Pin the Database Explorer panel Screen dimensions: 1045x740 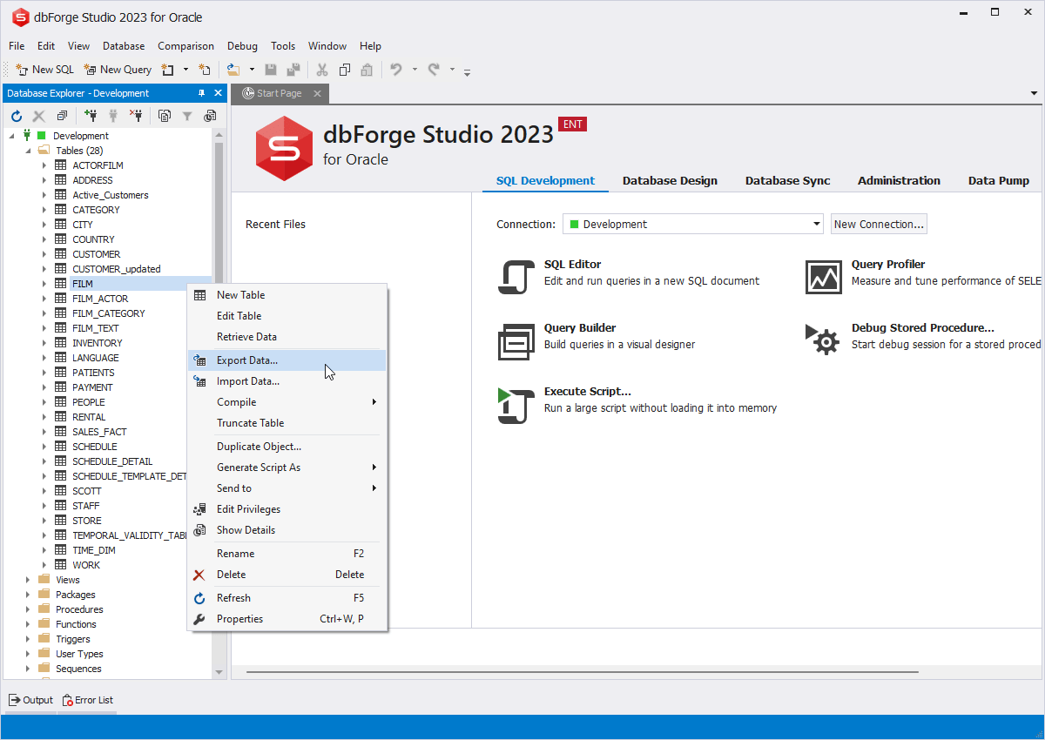[x=202, y=93]
